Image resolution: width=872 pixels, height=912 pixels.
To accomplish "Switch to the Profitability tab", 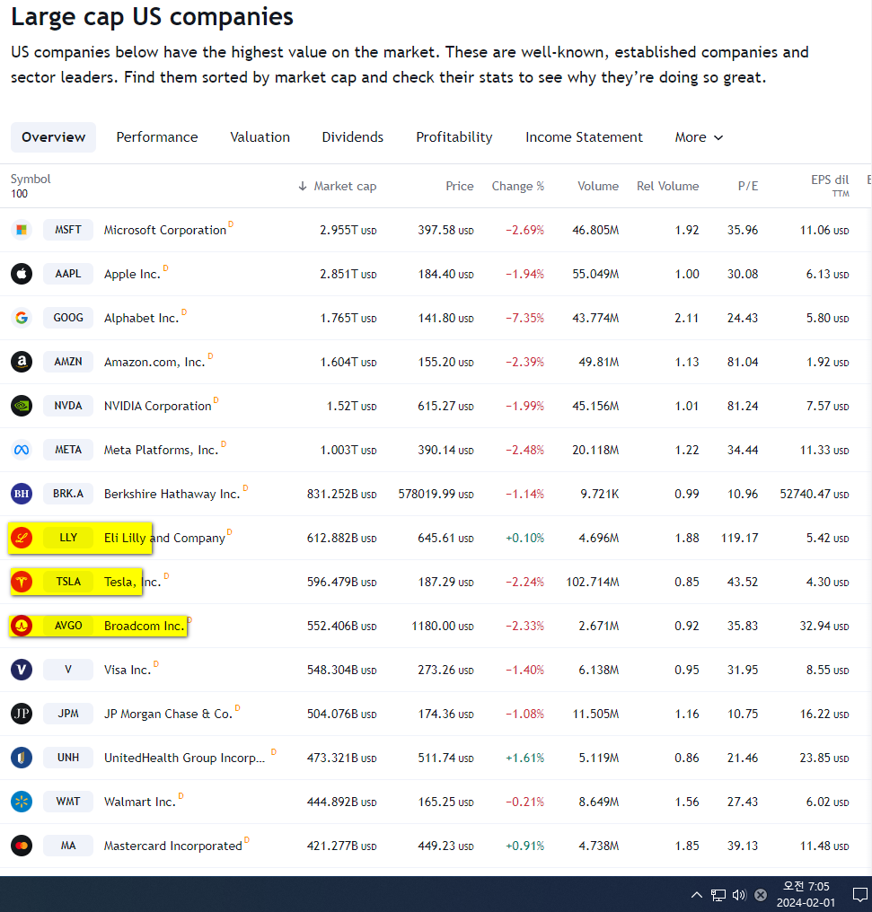I will click(x=454, y=137).
